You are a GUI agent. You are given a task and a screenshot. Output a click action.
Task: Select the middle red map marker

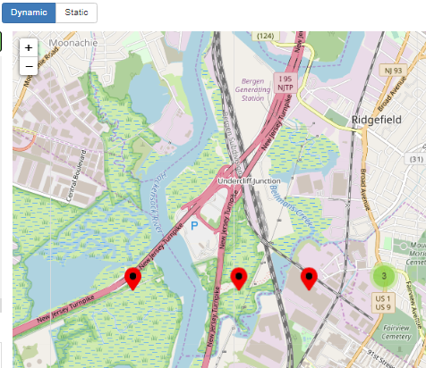click(239, 279)
